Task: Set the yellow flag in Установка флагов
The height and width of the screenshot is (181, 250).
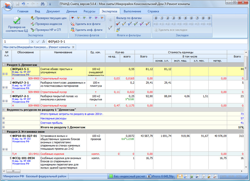Action: pos(79,18)
